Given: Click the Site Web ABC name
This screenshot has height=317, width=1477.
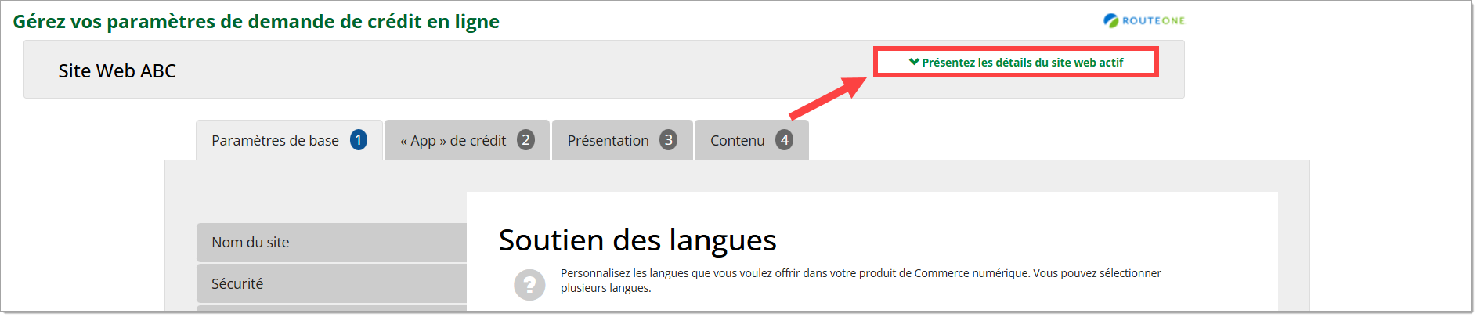Looking at the screenshot, I should [117, 71].
